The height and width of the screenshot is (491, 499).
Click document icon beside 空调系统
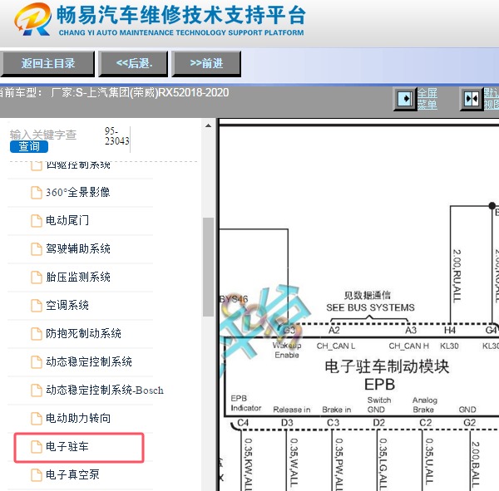[x=37, y=306]
